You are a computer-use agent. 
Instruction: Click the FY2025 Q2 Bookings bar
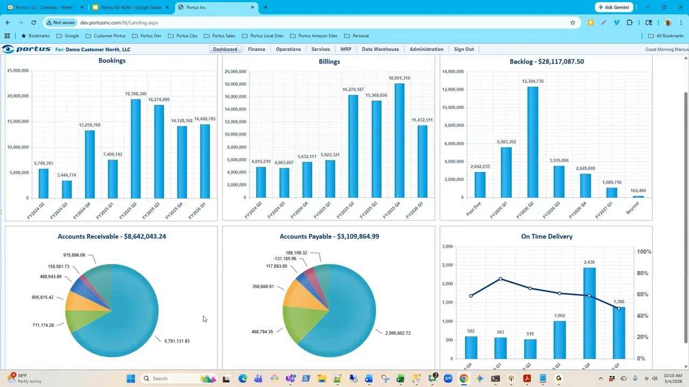(x=136, y=149)
